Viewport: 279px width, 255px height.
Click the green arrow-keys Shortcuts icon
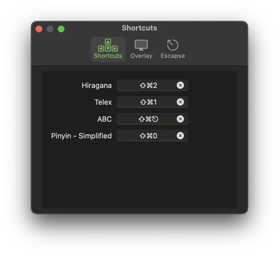pyautogui.click(x=108, y=45)
